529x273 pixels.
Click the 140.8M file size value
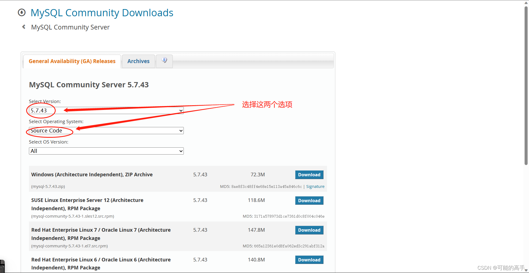click(256, 260)
